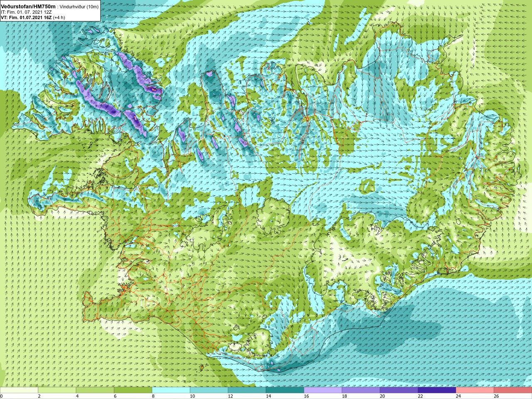
Task: Click the salmon red legend swatch above 26
Action: click(513, 390)
